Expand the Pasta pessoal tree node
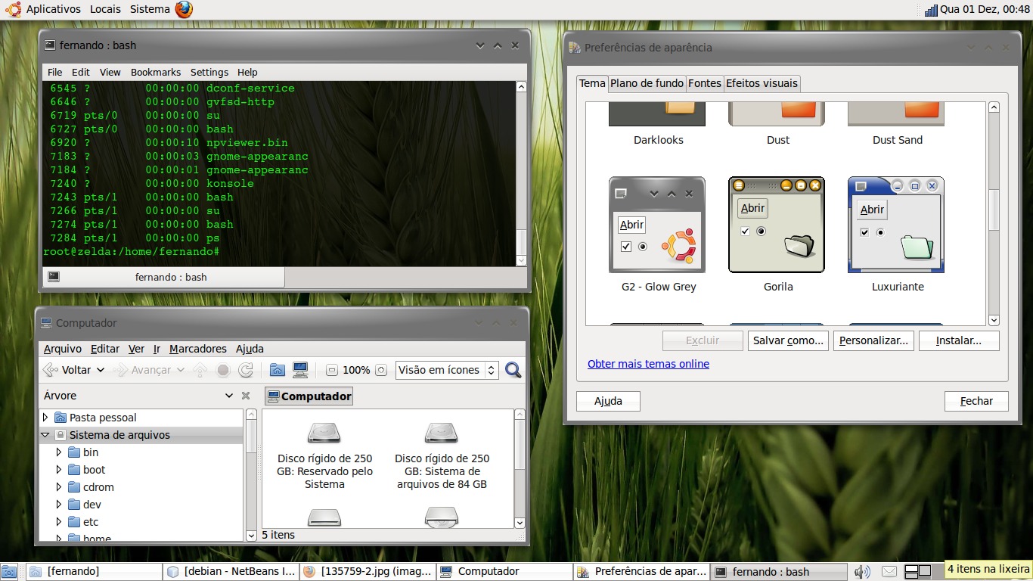The image size is (1033, 581). coord(45,418)
